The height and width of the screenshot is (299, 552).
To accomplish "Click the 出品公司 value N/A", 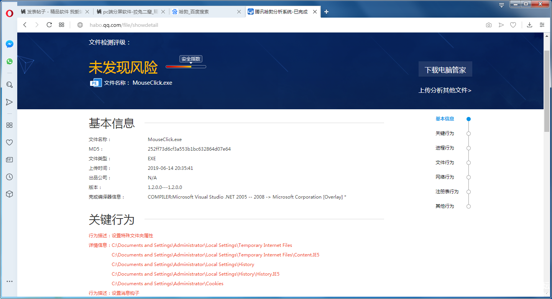I will [x=152, y=178].
